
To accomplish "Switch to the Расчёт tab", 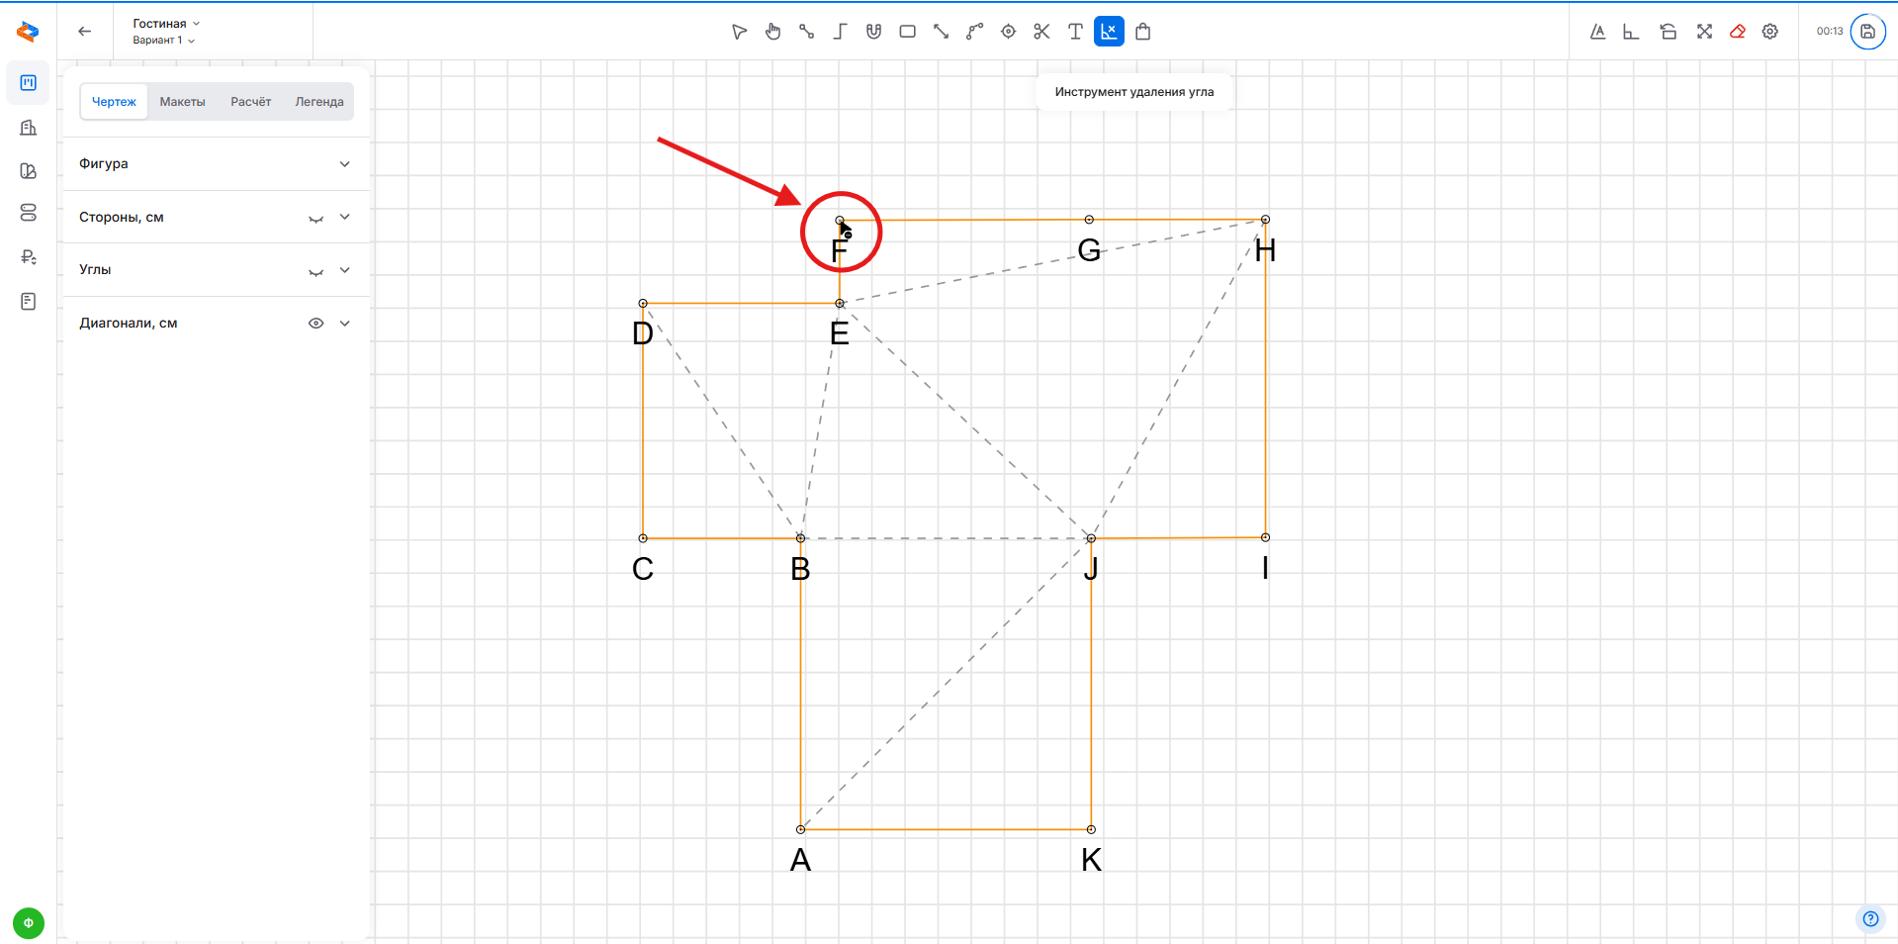I will (x=250, y=102).
